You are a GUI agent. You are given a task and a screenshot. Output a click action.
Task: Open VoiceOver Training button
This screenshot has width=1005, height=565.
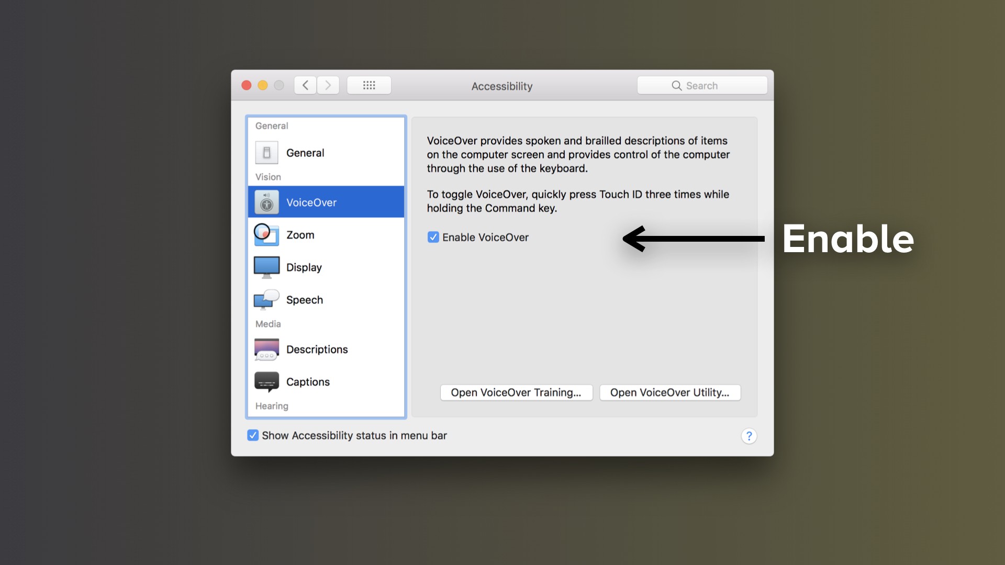[x=516, y=392]
